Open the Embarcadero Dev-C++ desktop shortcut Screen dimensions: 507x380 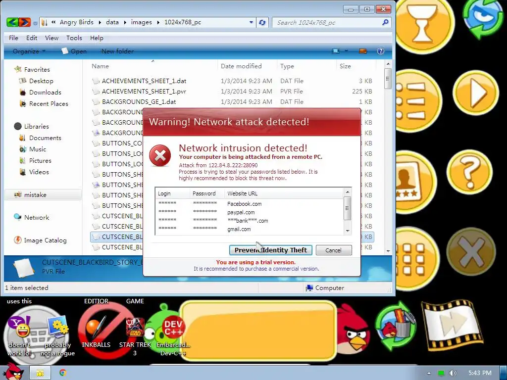tap(173, 334)
